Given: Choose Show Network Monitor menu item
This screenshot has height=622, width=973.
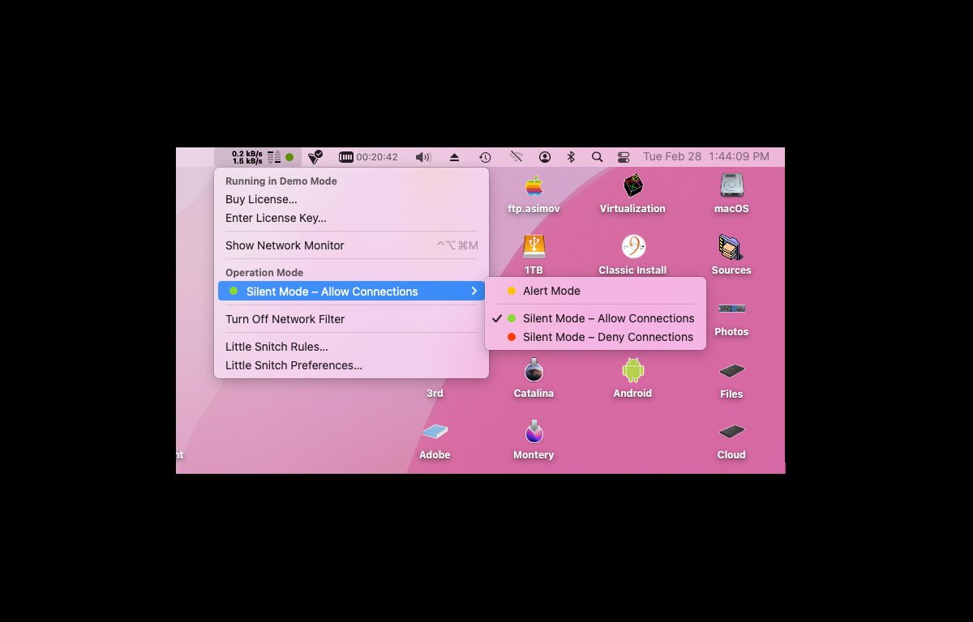Looking at the screenshot, I should click(351, 245).
